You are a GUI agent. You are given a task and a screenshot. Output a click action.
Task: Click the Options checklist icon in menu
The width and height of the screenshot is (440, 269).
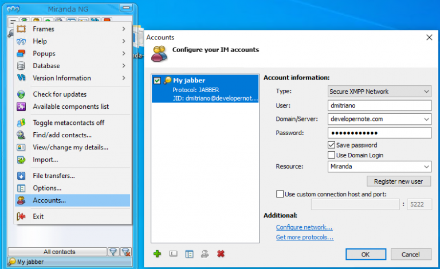[x=21, y=188]
